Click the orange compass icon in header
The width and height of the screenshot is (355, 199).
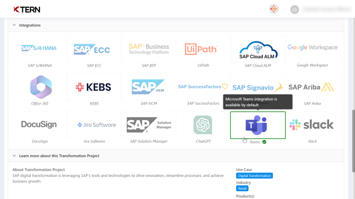coord(274,9)
